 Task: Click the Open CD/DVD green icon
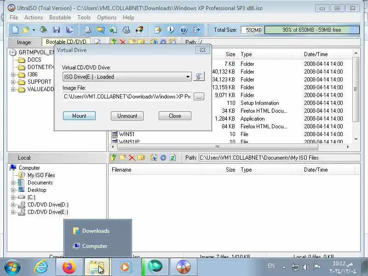[44, 30]
